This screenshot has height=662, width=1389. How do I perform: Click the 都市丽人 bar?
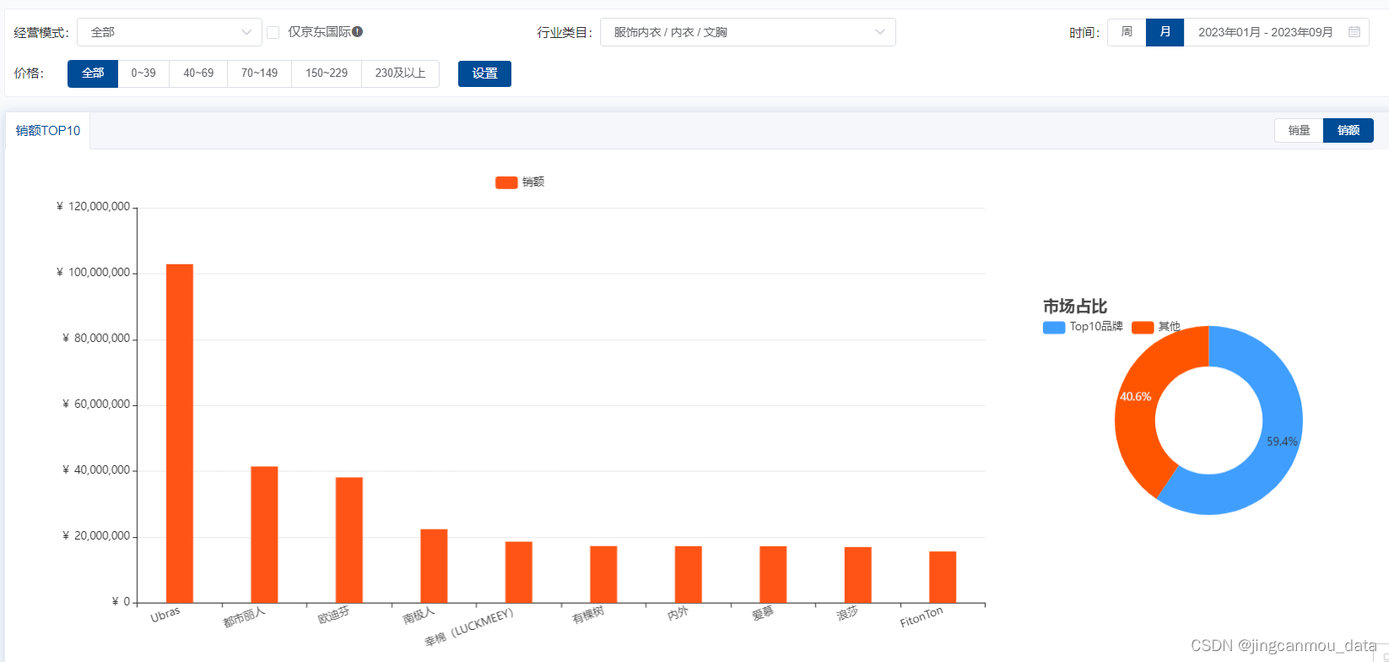264,534
